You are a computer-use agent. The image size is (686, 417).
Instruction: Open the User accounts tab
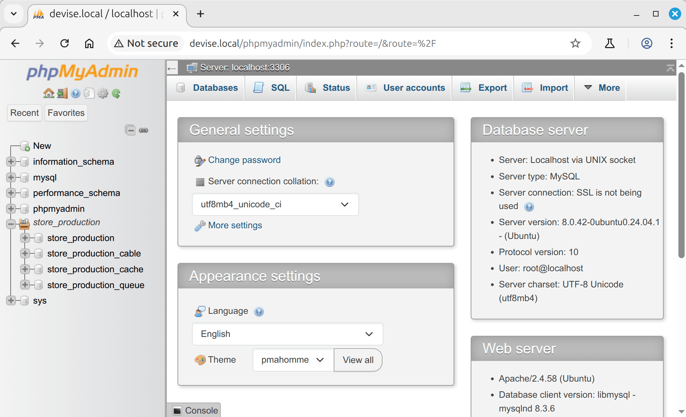coord(405,88)
